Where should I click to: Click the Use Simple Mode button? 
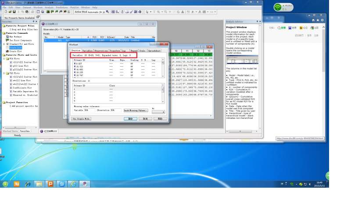pos(81,119)
